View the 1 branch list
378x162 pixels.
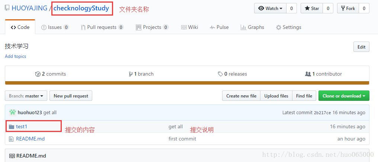(x=141, y=74)
